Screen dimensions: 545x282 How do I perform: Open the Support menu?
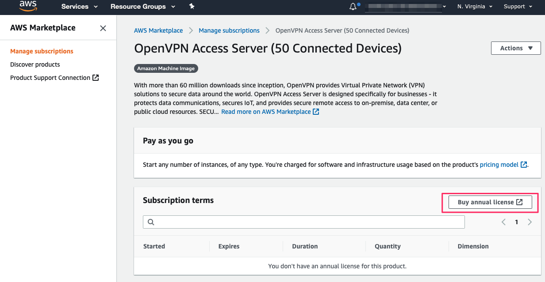point(518,7)
